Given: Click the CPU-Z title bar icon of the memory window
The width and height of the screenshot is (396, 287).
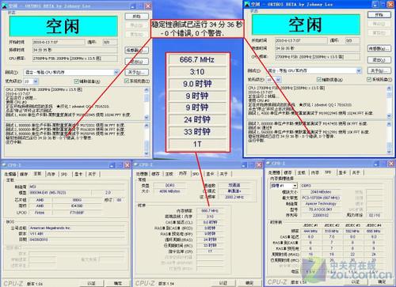Looking at the screenshot, I should tap(136, 164).
